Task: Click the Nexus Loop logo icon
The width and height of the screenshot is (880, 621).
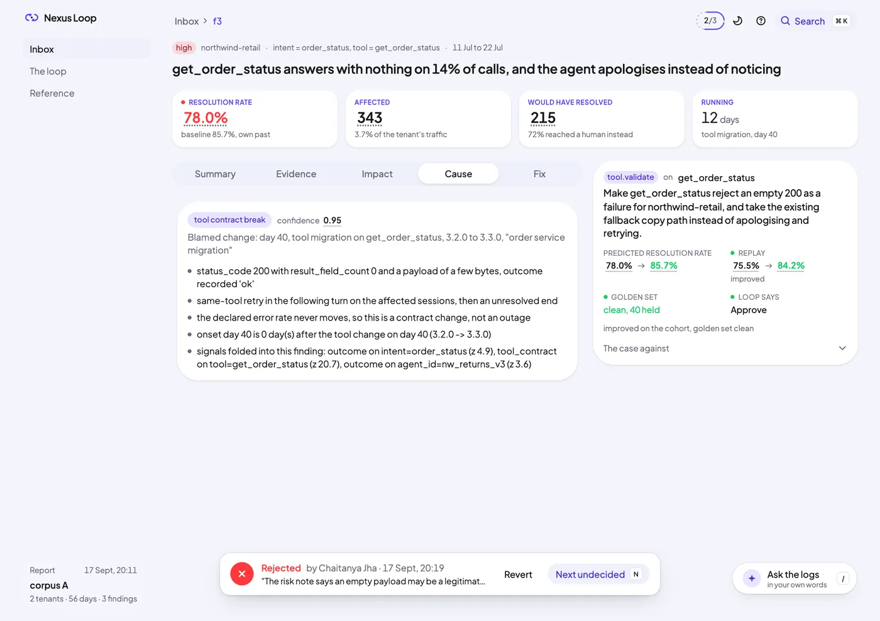Action: point(31,18)
